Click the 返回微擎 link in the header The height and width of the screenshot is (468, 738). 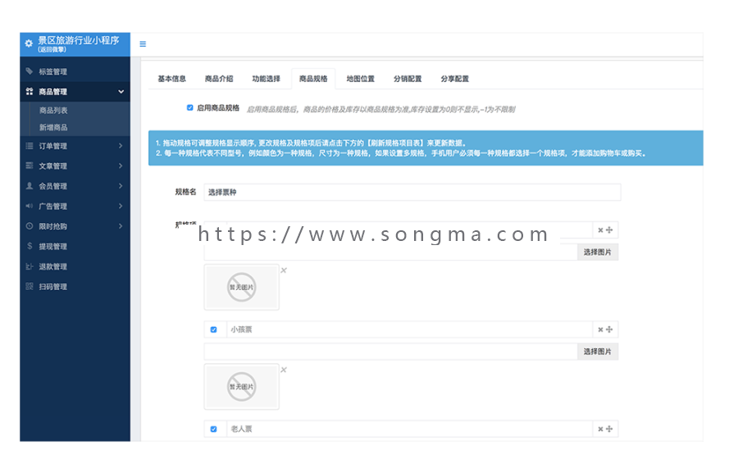(52, 49)
